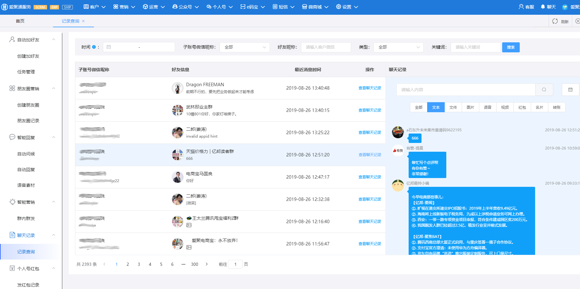Click image icon under 爱聚电商宝: 永不放弃!
The width and height of the screenshot is (580, 289).
coord(189,247)
